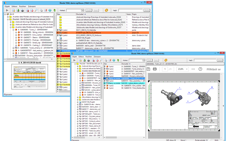Click the printer icon in back window toolbar
Screen dimensions: 229x141
tap(41, 10)
